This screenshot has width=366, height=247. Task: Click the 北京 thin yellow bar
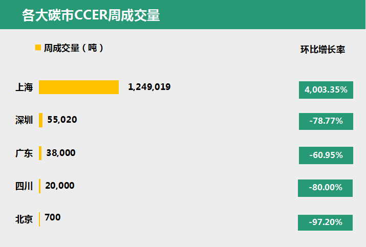(x=39, y=219)
